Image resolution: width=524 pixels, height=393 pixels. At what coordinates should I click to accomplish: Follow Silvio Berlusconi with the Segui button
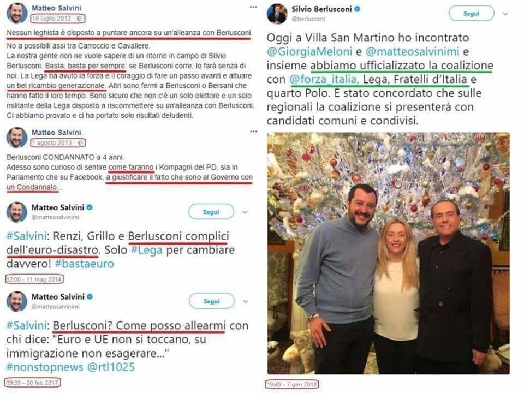(x=471, y=14)
